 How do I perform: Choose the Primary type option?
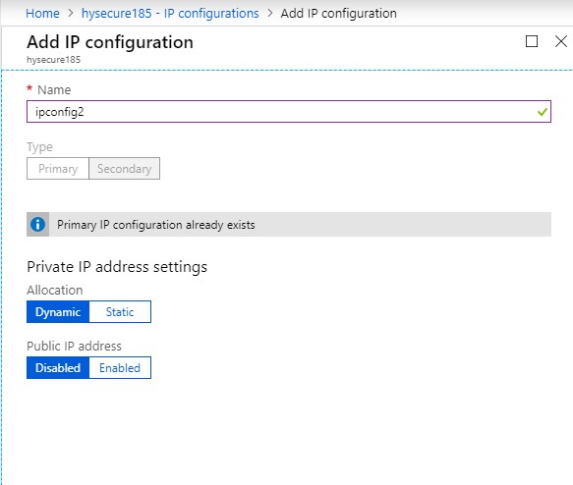pyautogui.click(x=58, y=168)
